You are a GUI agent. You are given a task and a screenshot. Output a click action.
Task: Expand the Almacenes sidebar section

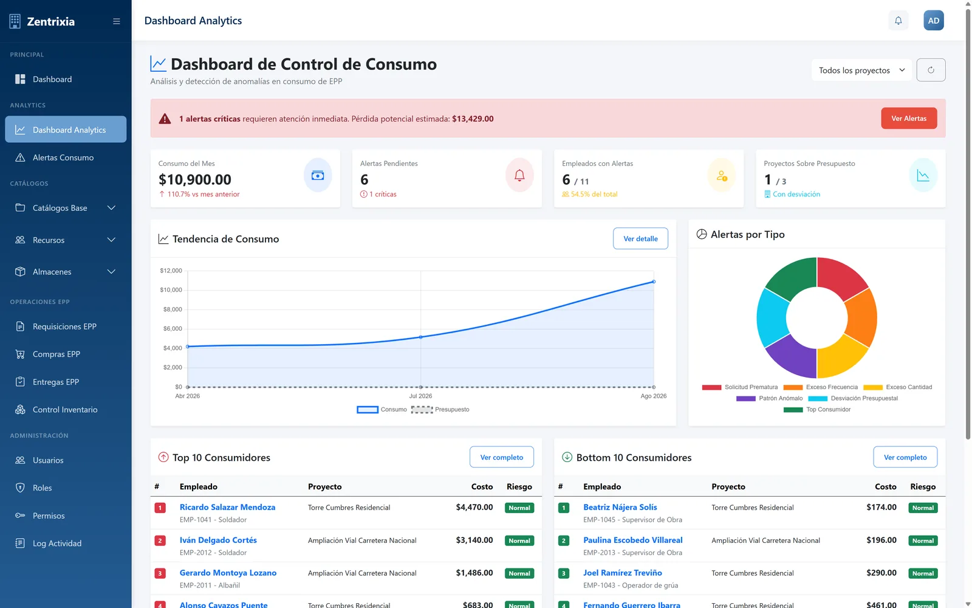coord(66,272)
